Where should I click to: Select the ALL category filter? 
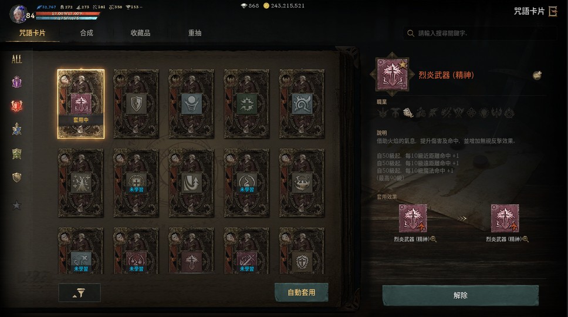16,59
